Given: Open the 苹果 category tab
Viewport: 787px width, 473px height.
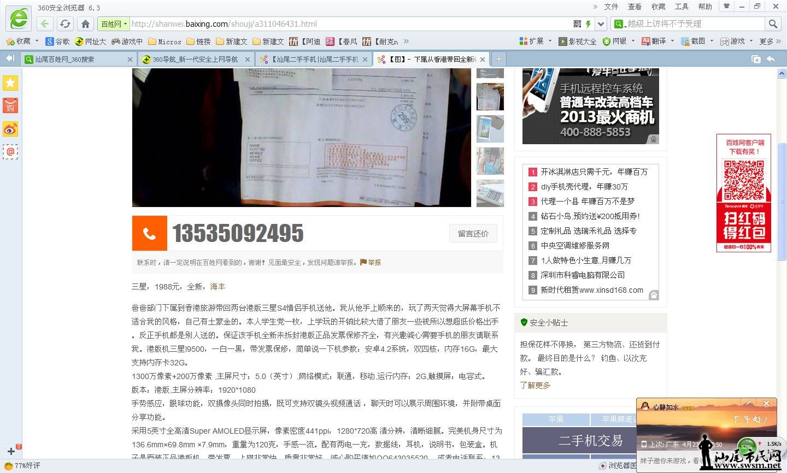Looking at the screenshot, I should coord(556,419).
